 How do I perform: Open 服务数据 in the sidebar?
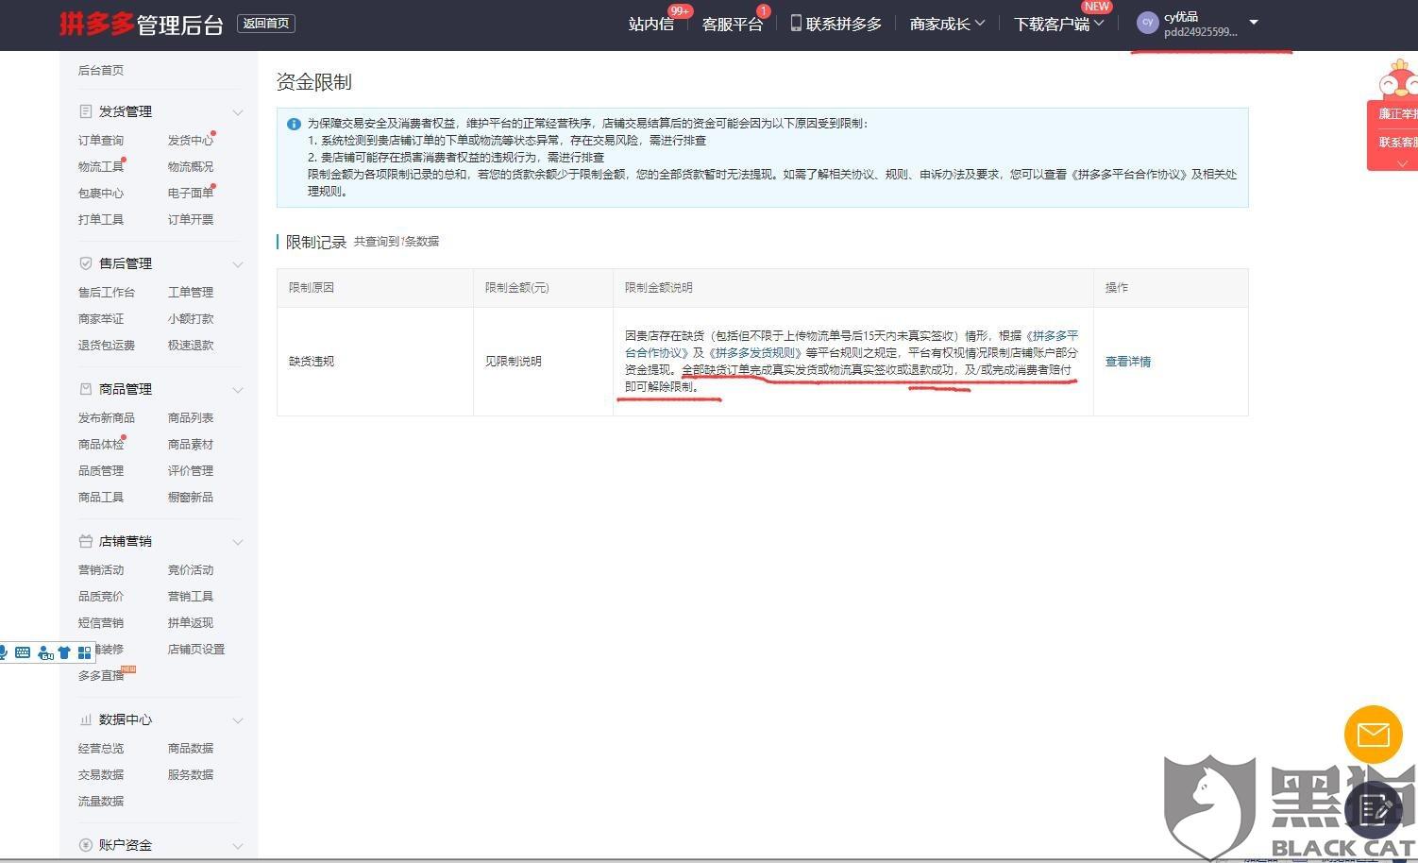191,774
